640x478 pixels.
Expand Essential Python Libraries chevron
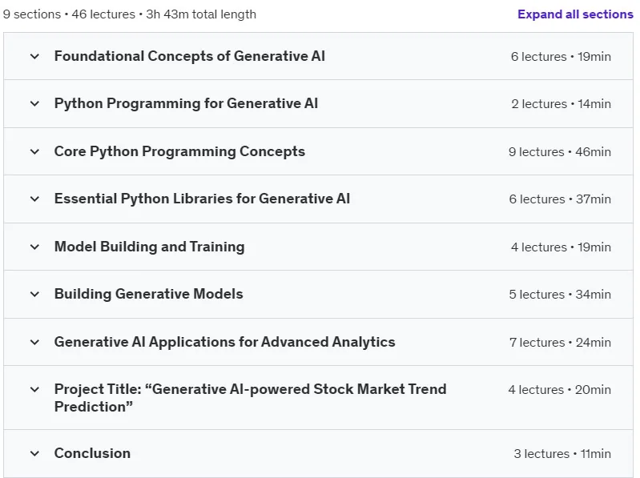pyautogui.click(x=34, y=199)
